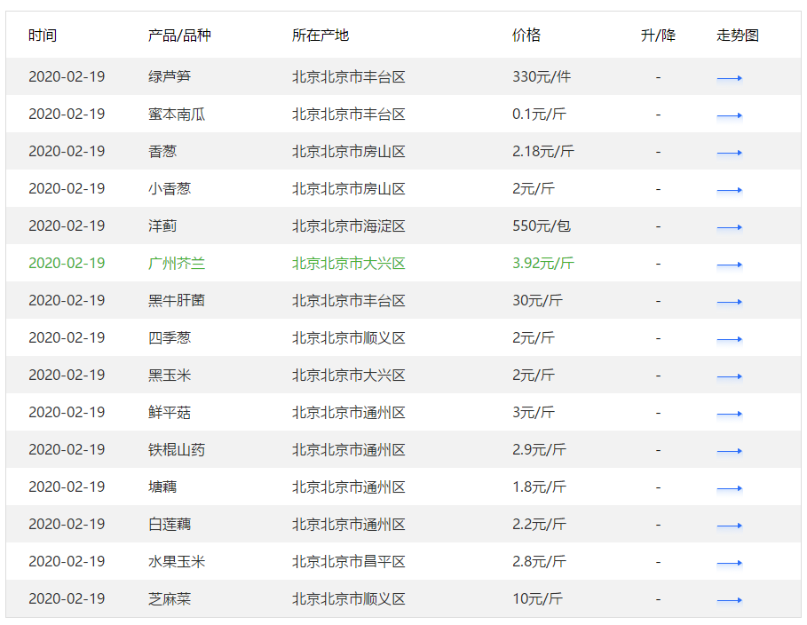The width and height of the screenshot is (807, 625).
Task: Open trend chart arrow for 塘藕
Action: 729,488
